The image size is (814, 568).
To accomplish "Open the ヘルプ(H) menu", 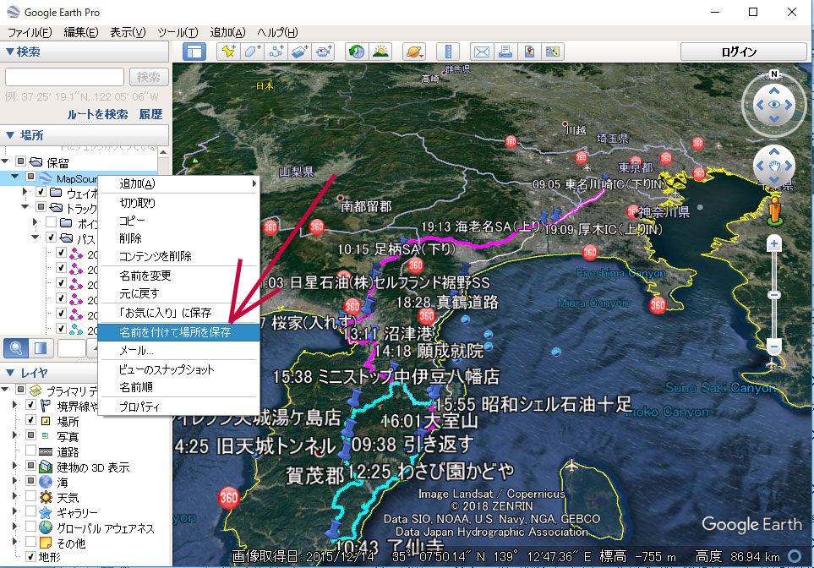I will (277, 32).
